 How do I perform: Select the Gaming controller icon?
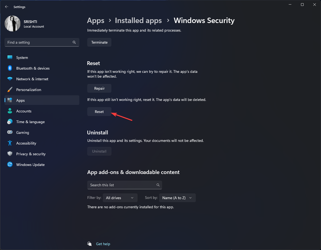pos(10,132)
